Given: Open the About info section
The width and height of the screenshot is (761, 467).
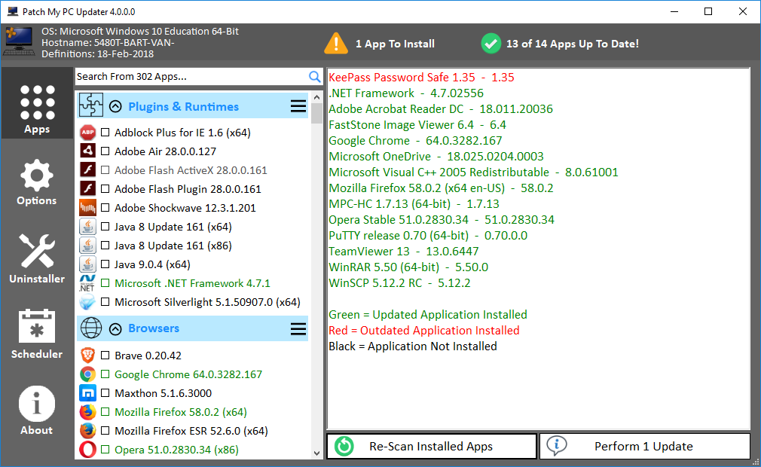Looking at the screenshot, I should [37, 411].
